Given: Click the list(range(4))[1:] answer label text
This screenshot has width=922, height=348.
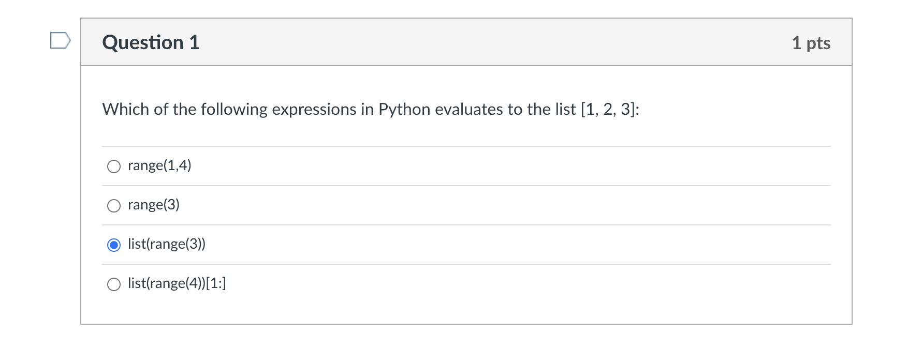Looking at the screenshot, I should 177,283.
